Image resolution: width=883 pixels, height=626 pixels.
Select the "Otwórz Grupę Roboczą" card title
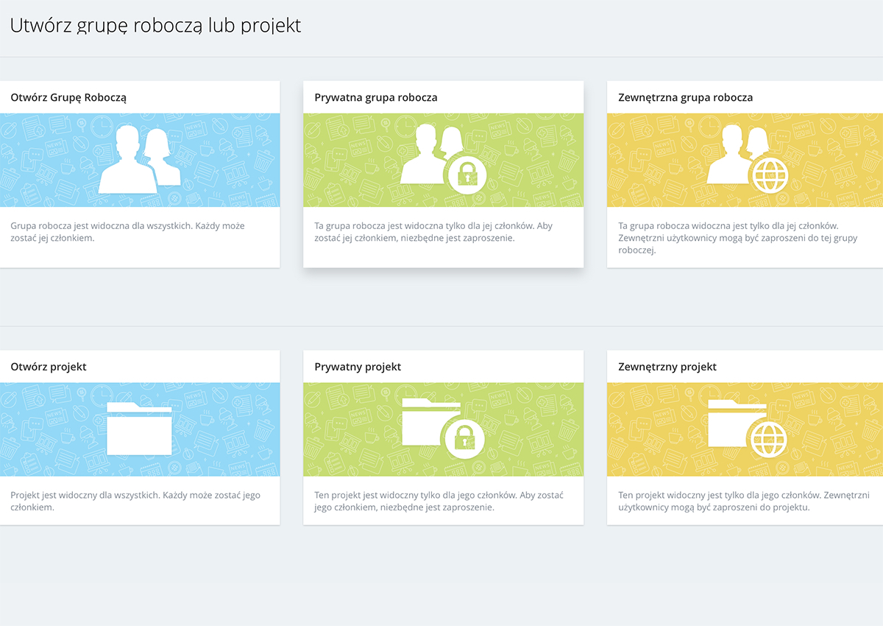pyautogui.click(x=69, y=97)
